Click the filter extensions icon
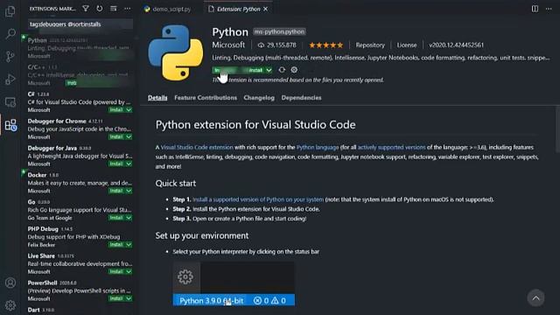560x315 pixels. coord(86,8)
